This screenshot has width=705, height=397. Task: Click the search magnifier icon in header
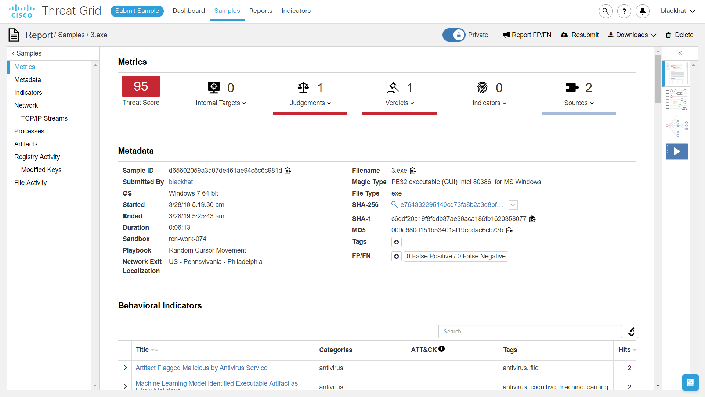click(x=605, y=11)
